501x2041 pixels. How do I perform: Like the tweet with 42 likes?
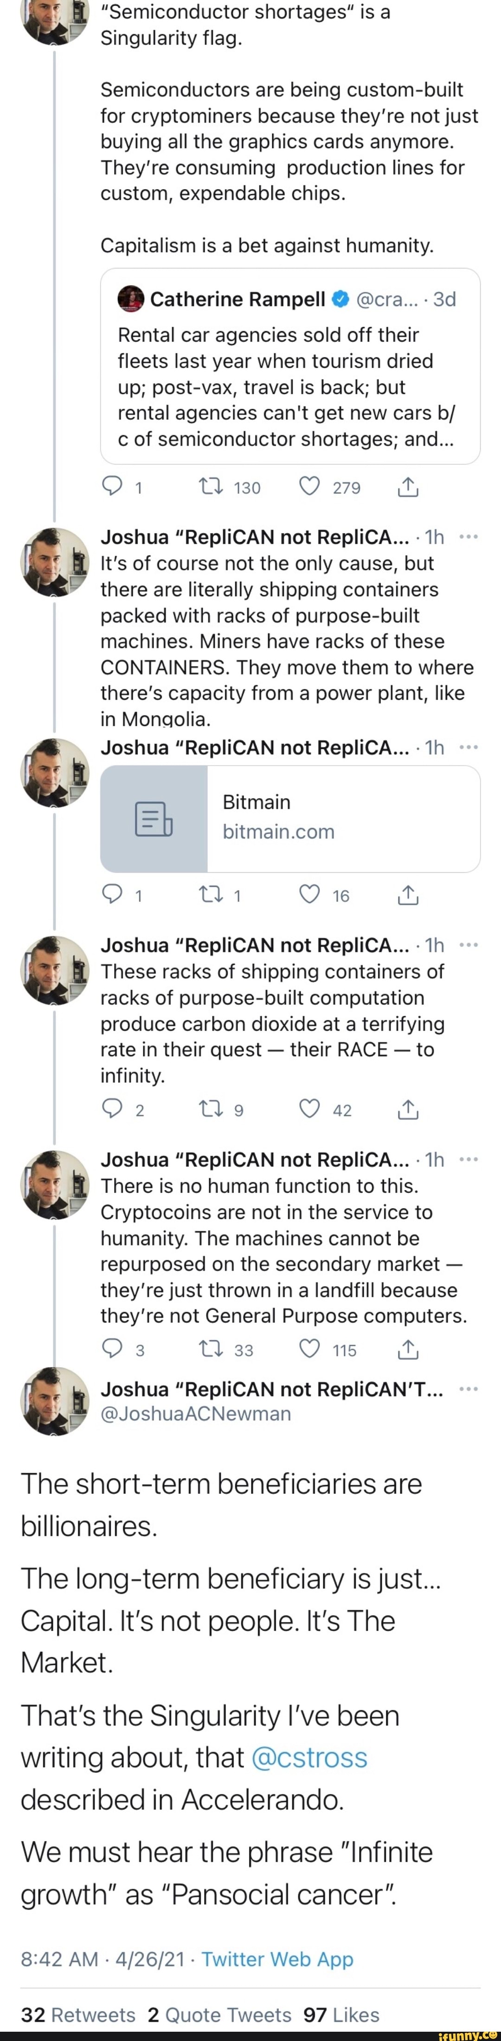point(310,1109)
